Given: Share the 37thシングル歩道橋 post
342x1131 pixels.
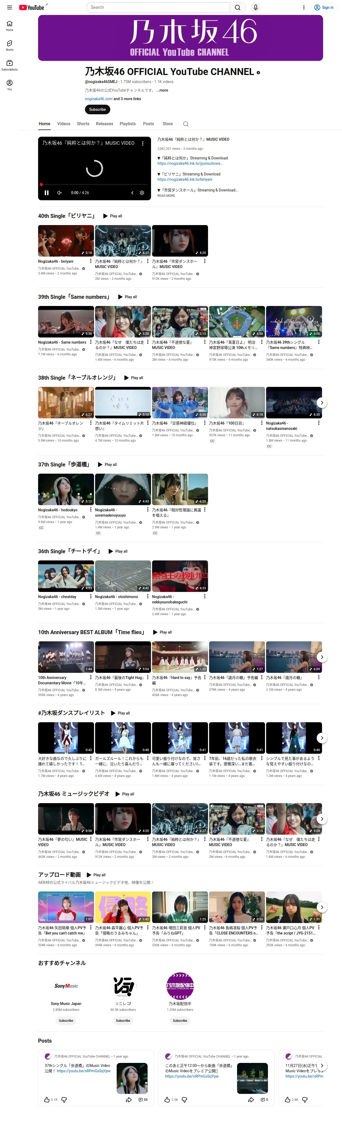Looking at the screenshot, I should 129,1099.
